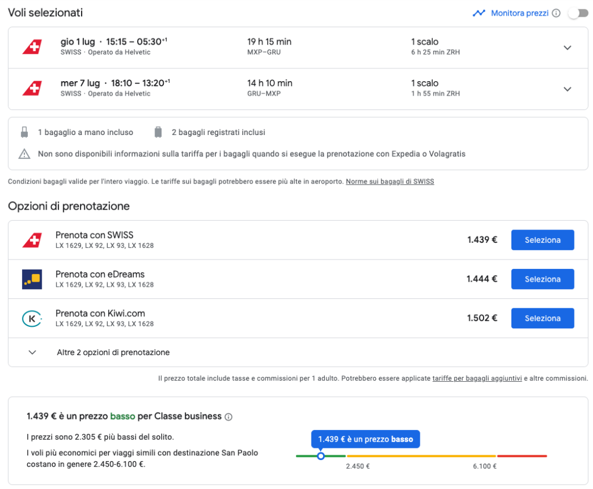The image size is (593, 489).
Task: Click info icon next to Classe business
Action: (228, 417)
